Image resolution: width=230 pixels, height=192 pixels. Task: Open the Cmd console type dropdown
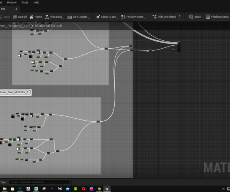click(3, 182)
